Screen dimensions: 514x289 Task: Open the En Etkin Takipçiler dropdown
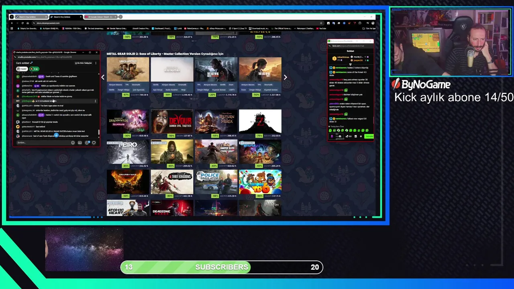click(84, 63)
